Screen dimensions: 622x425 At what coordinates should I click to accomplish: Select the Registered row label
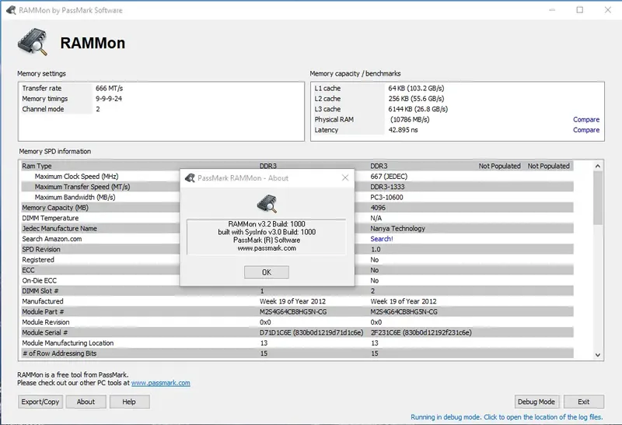[38, 260]
